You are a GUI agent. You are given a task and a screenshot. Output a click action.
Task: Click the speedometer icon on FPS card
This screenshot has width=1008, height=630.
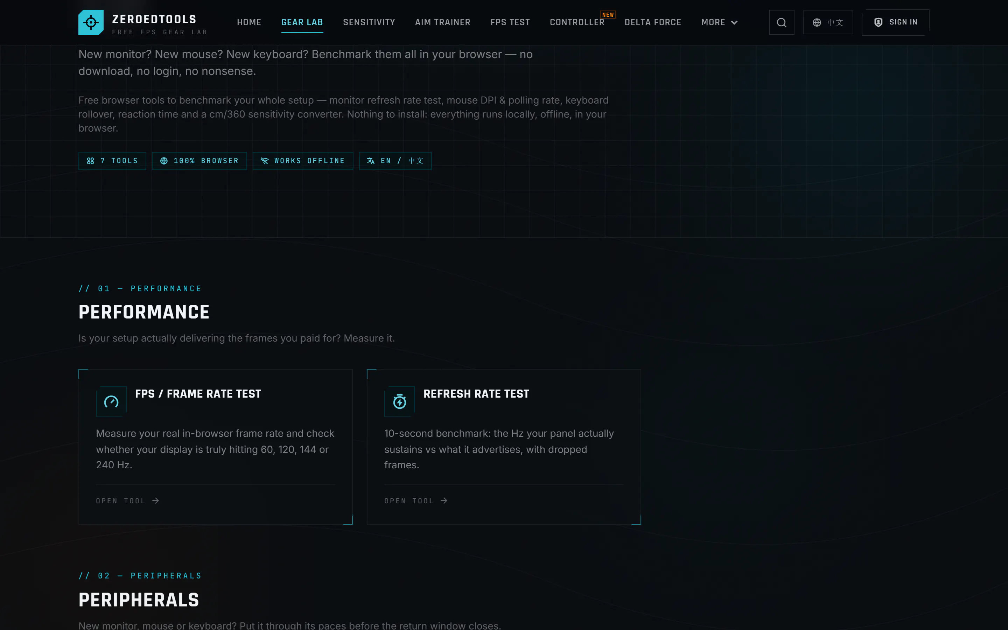(x=111, y=402)
